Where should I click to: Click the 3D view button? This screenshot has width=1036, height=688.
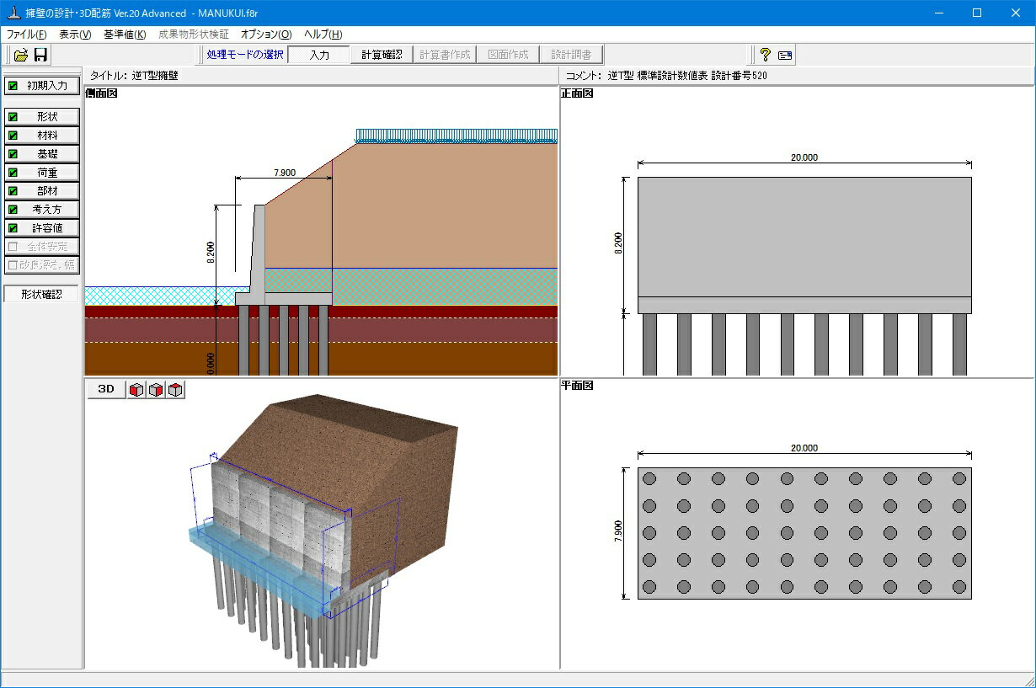coord(106,389)
